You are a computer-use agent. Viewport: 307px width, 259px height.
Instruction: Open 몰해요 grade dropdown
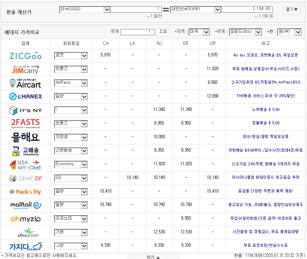pyautogui.click(x=71, y=138)
